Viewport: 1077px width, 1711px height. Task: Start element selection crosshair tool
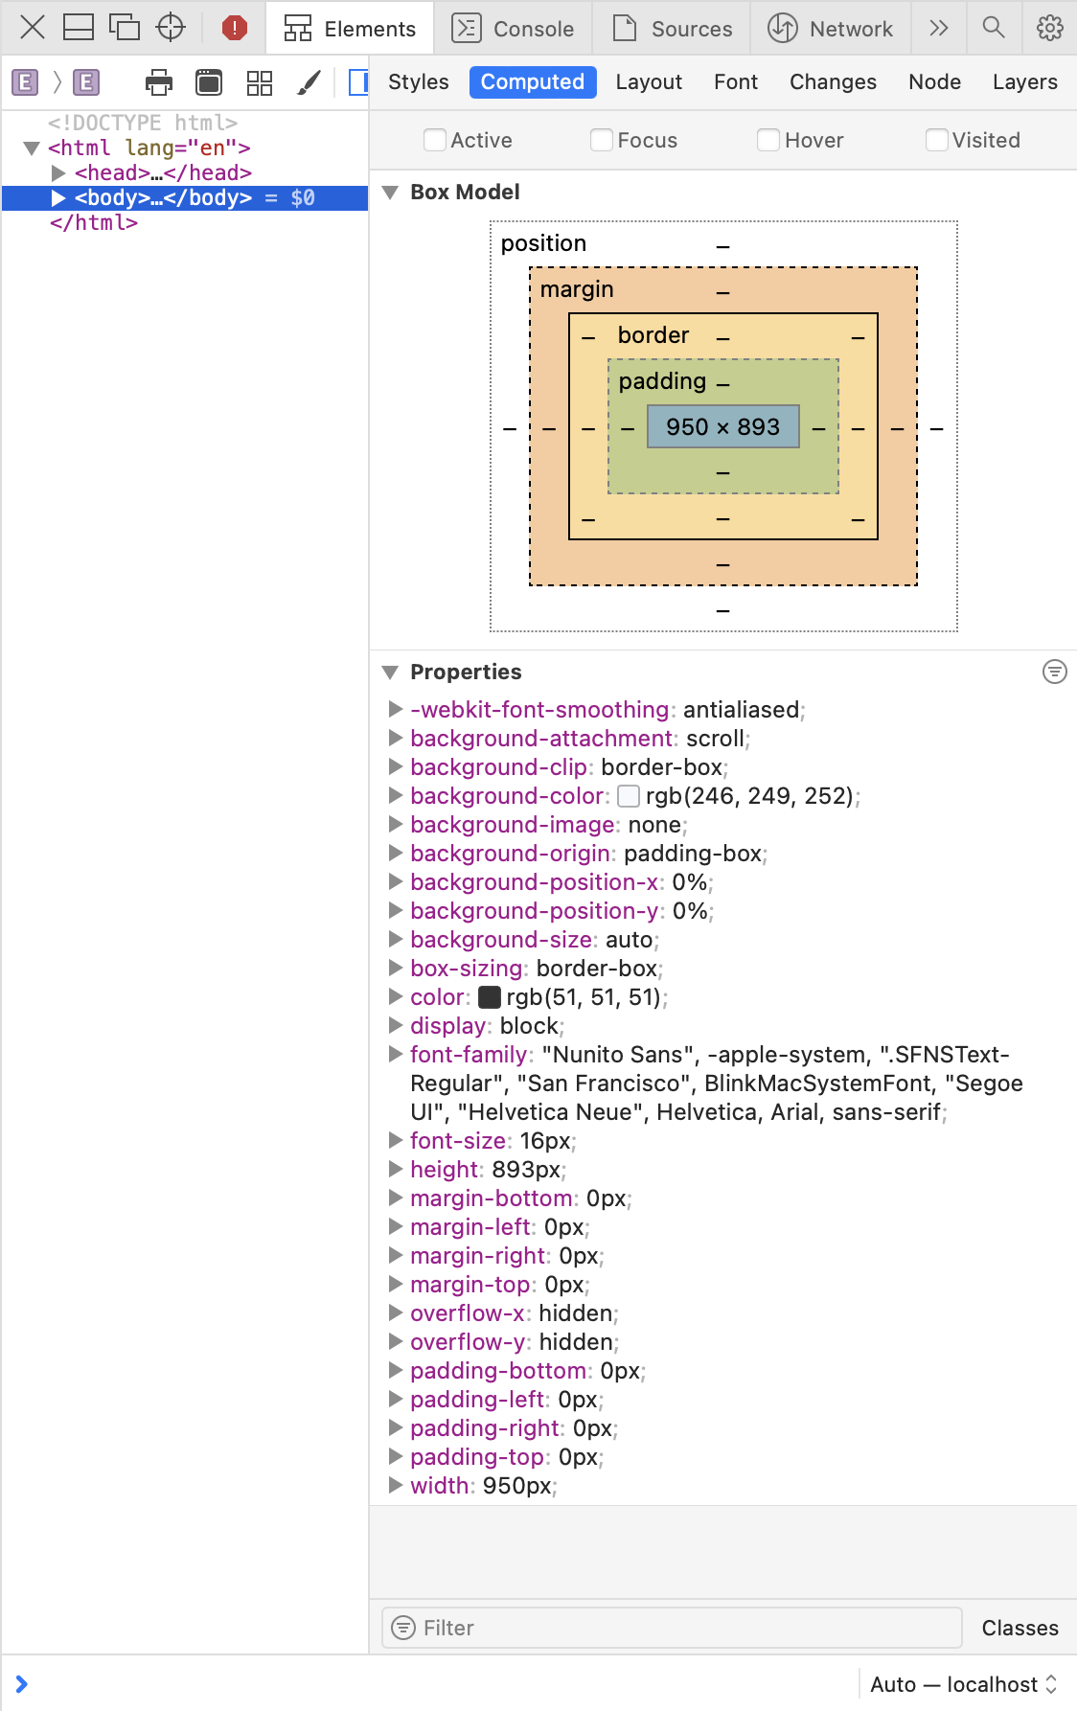[x=171, y=27]
